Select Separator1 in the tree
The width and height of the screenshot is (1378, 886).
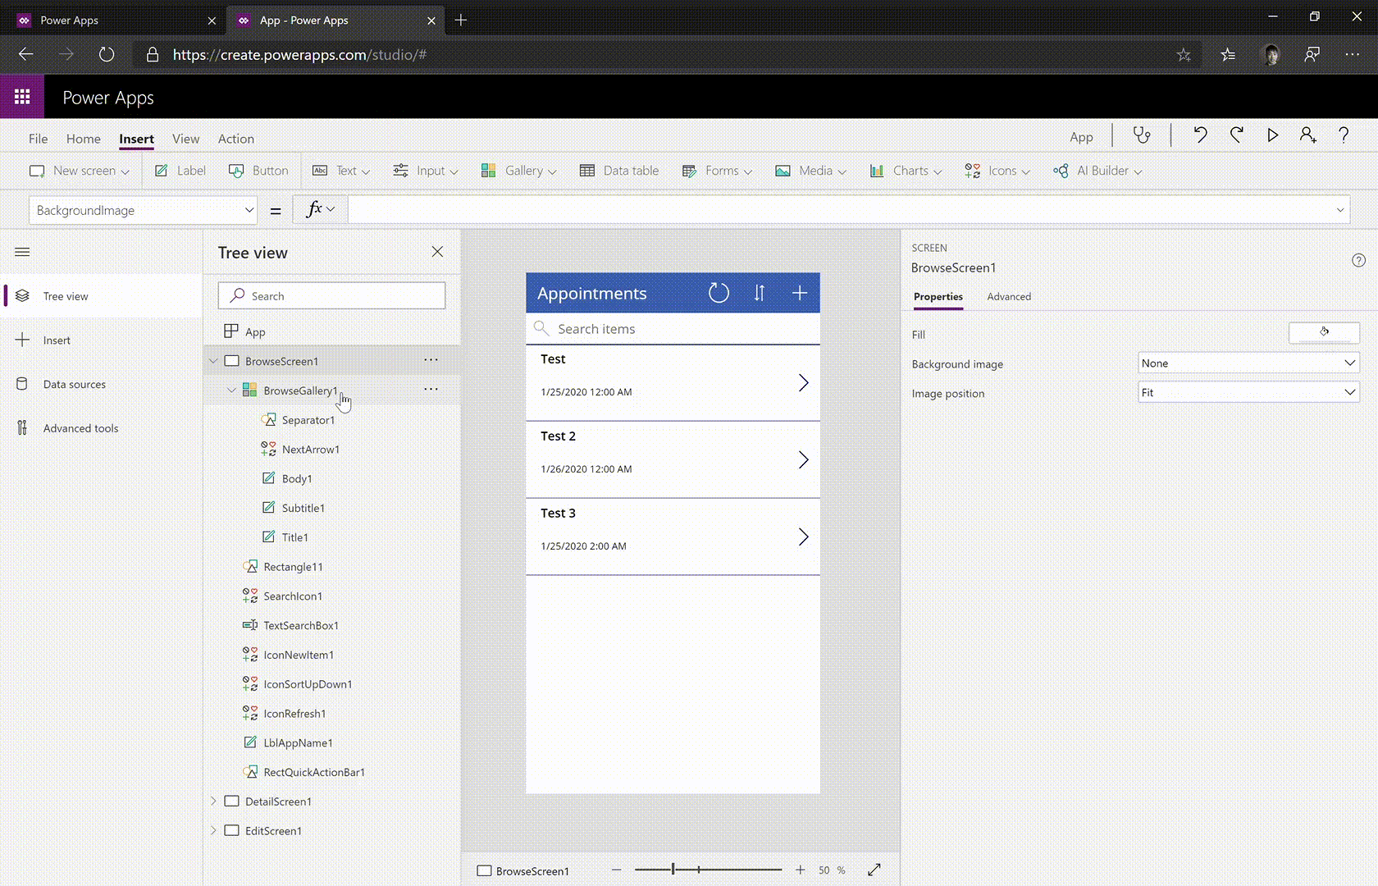tap(308, 420)
